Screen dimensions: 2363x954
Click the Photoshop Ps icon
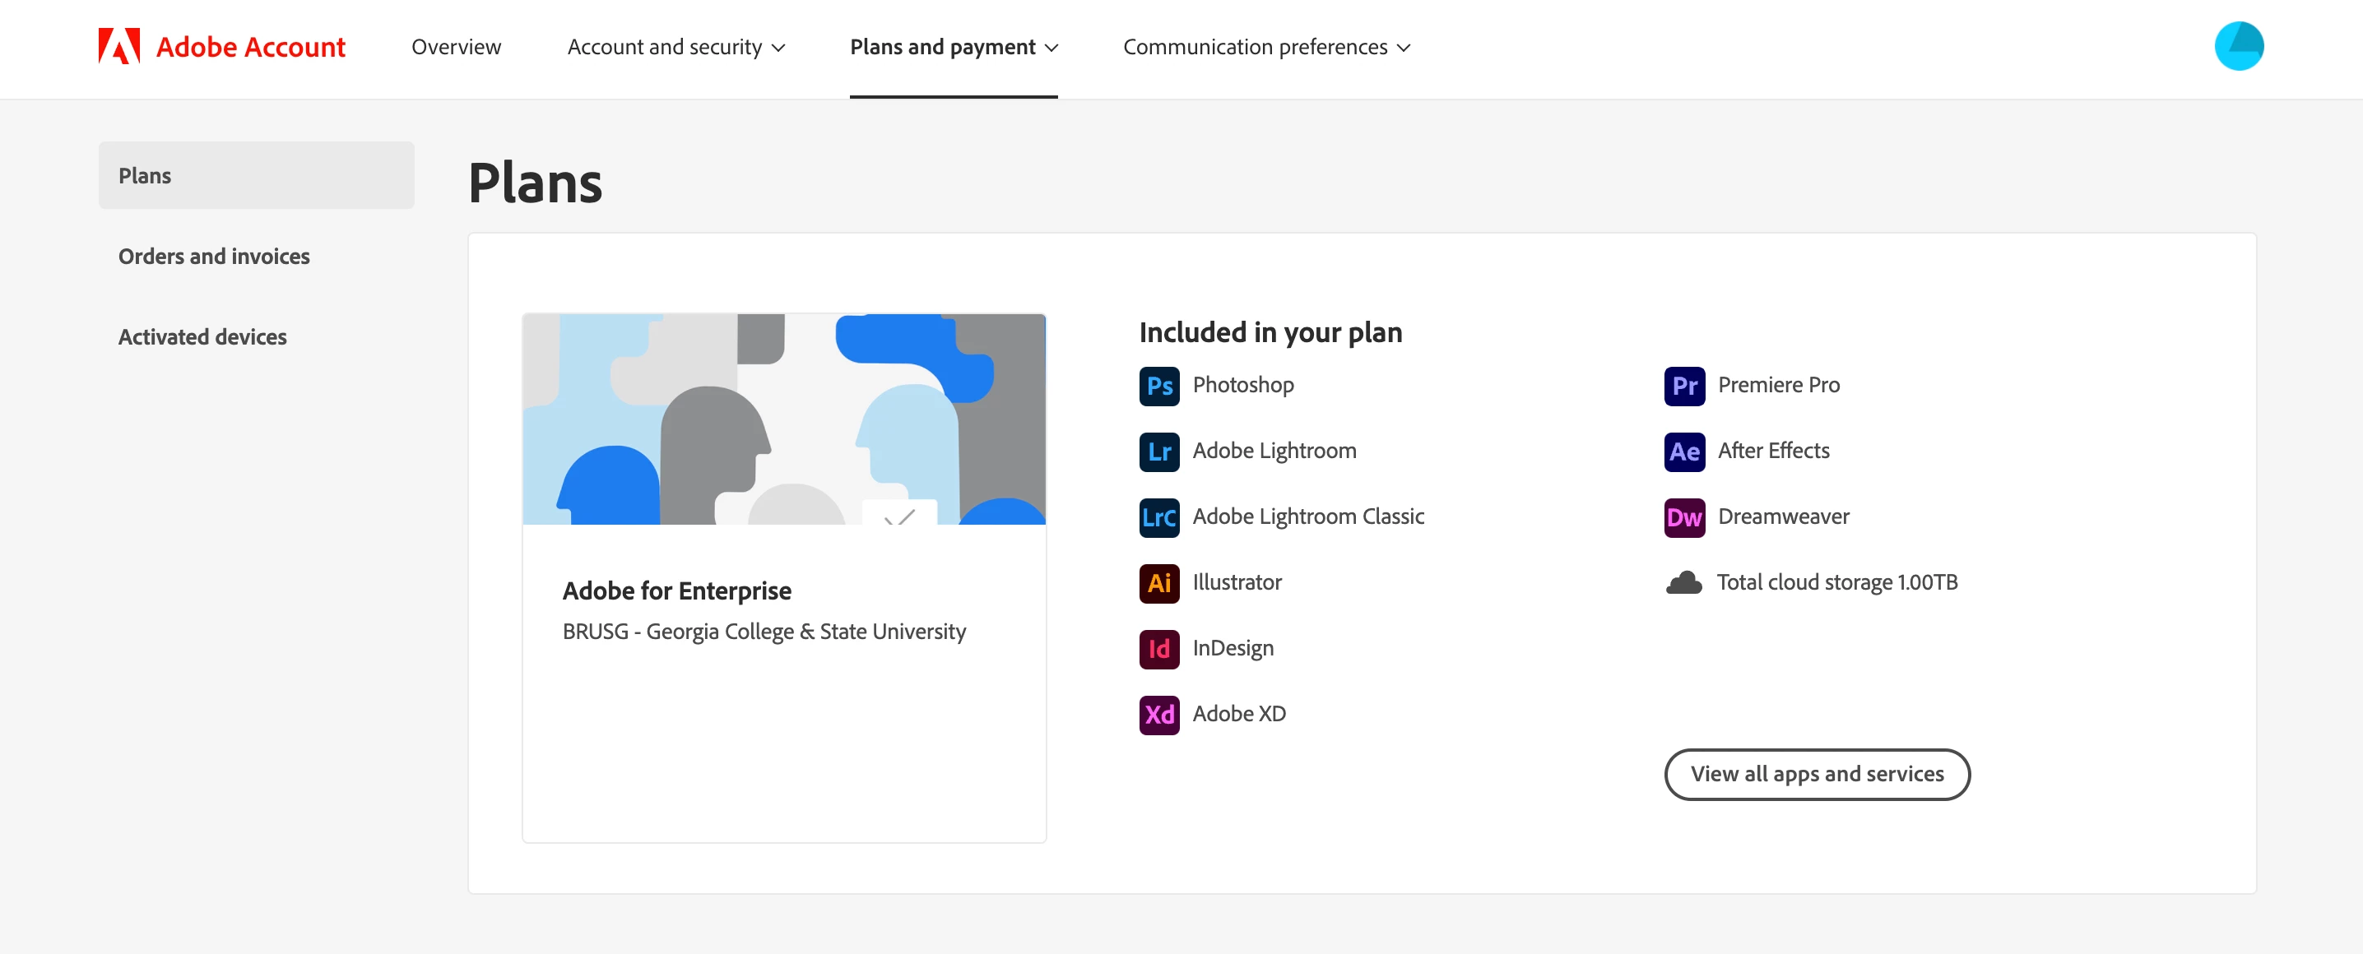tap(1158, 387)
